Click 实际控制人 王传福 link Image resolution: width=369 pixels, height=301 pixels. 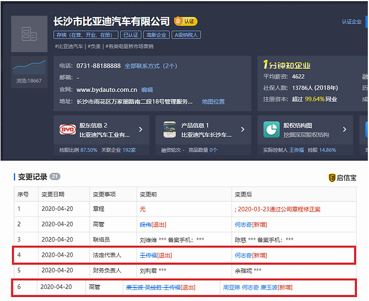point(297,150)
